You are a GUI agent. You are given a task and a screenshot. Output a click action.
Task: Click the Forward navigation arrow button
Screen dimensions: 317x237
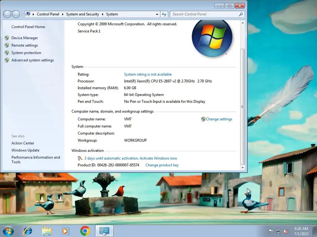point(16,14)
